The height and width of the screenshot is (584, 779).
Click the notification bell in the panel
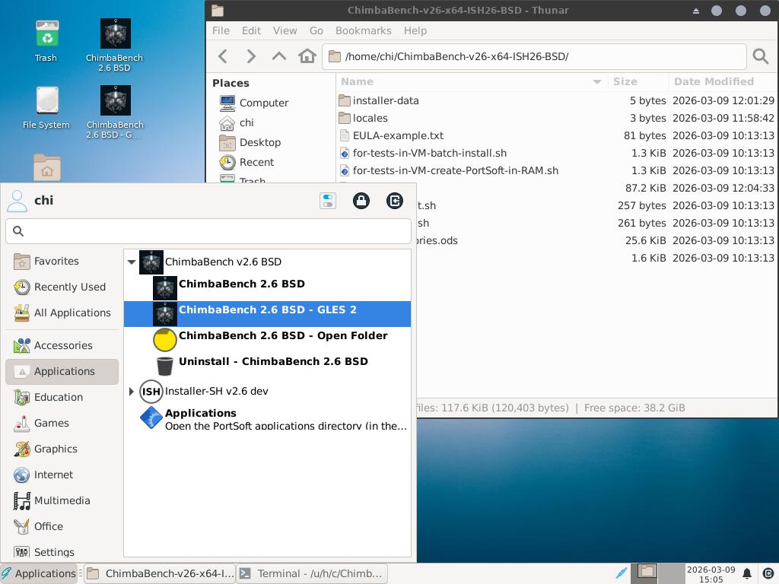point(747,573)
